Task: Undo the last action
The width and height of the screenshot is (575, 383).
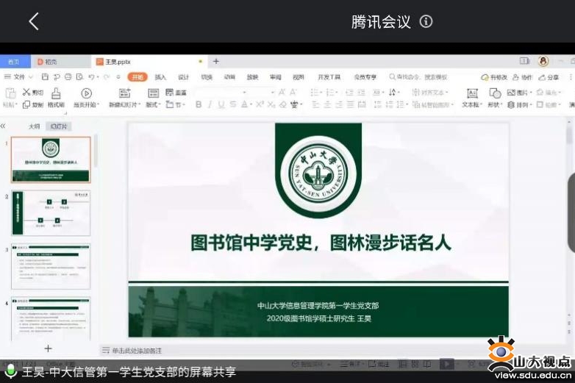Action: pyautogui.click(x=92, y=77)
